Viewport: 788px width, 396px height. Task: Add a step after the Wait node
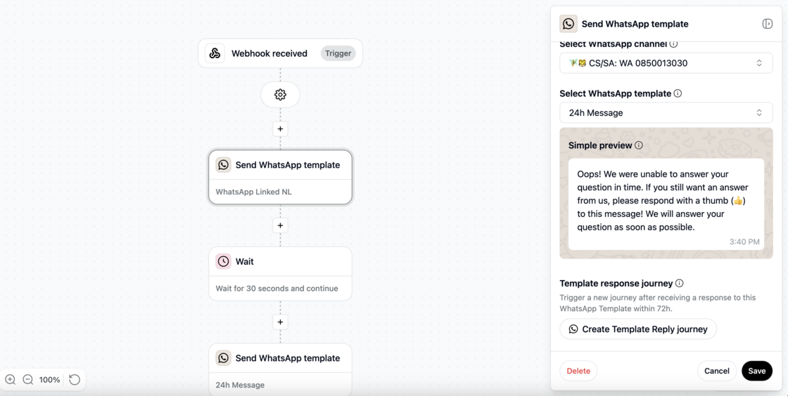point(281,322)
